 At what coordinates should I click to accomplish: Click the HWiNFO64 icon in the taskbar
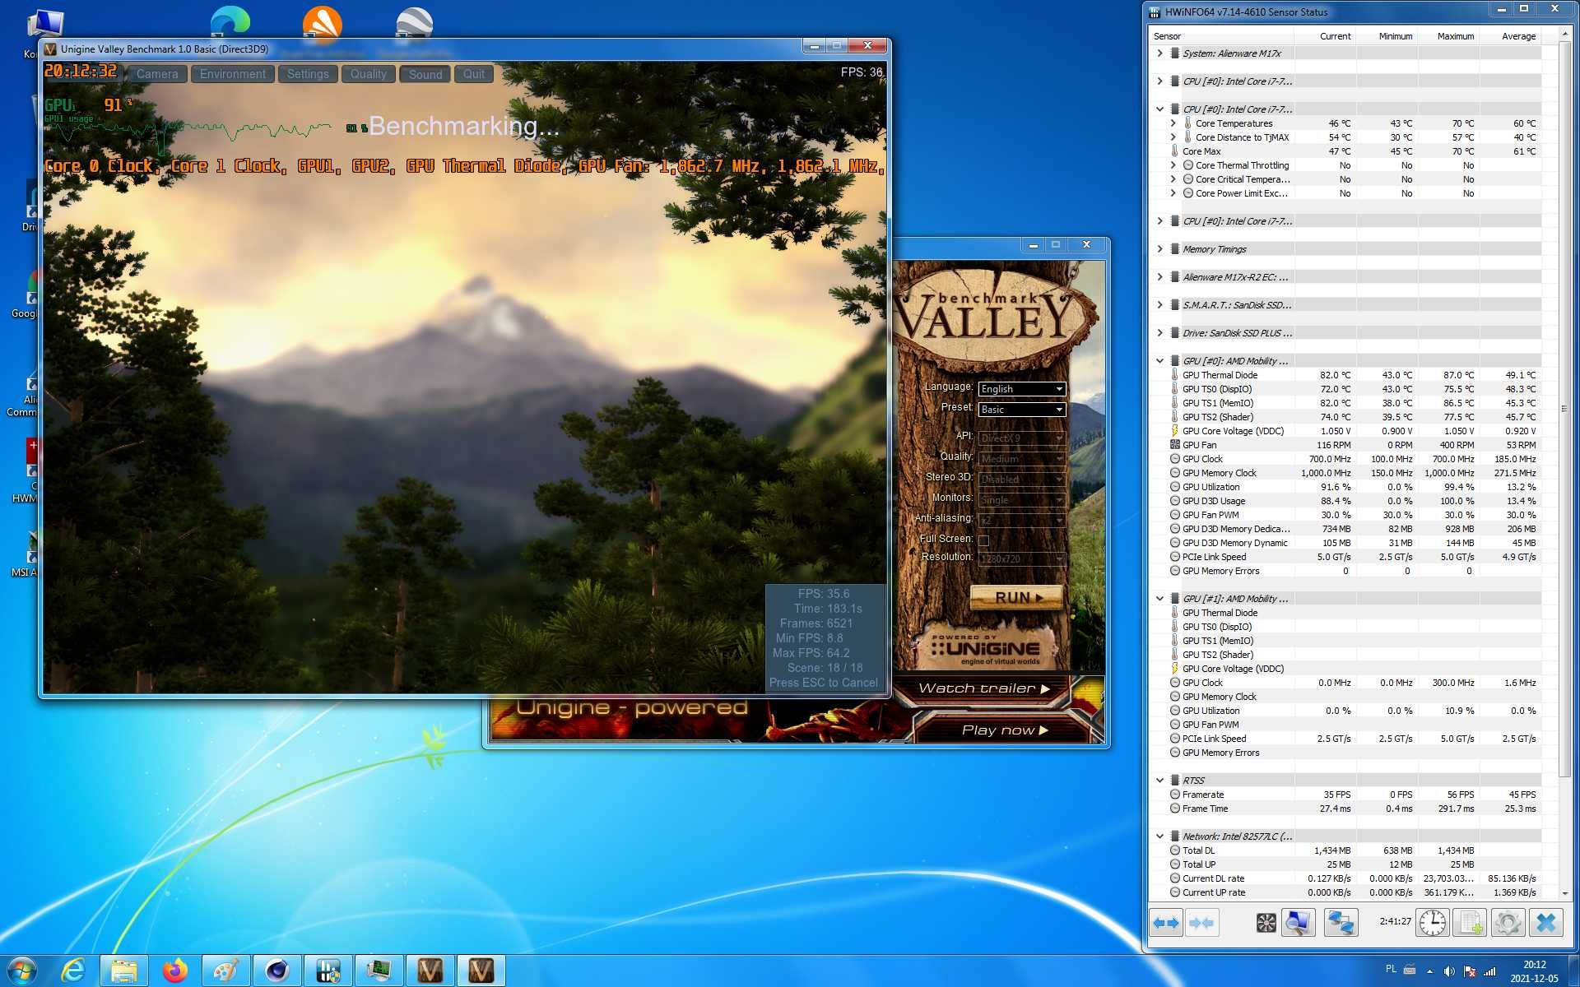tap(379, 969)
